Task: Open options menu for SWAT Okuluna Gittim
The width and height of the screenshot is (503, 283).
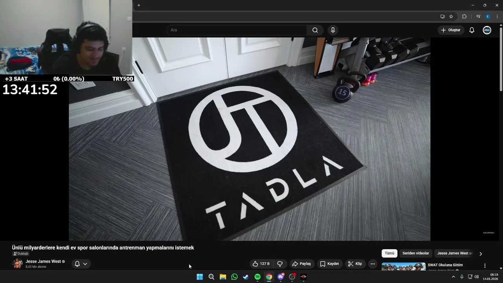Action: coord(485,266)
